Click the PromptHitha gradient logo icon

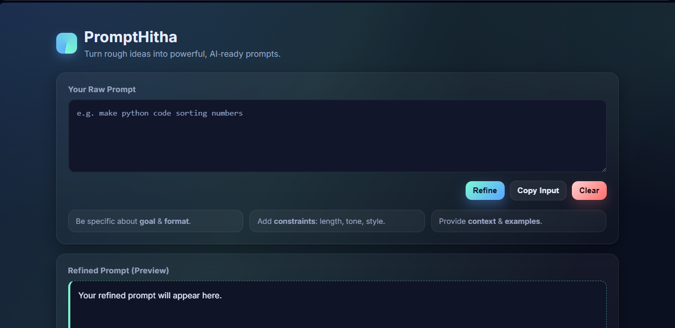click(x=67, y=43)
